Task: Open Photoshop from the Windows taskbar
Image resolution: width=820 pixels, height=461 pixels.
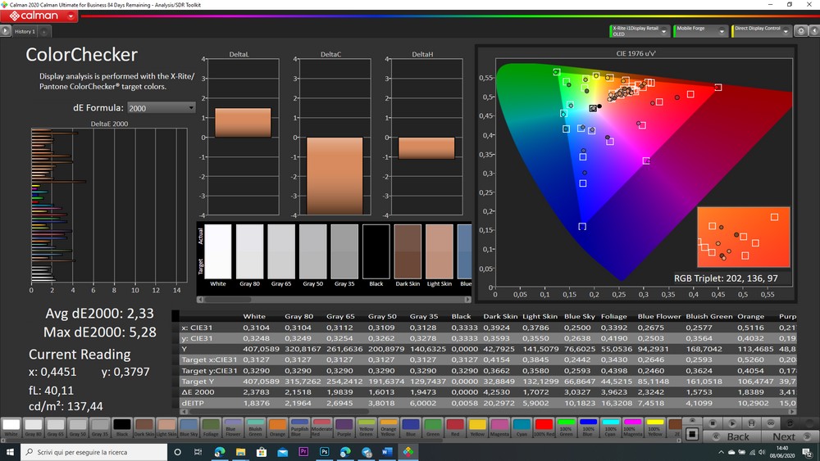Action: click(x=325, y=452)
